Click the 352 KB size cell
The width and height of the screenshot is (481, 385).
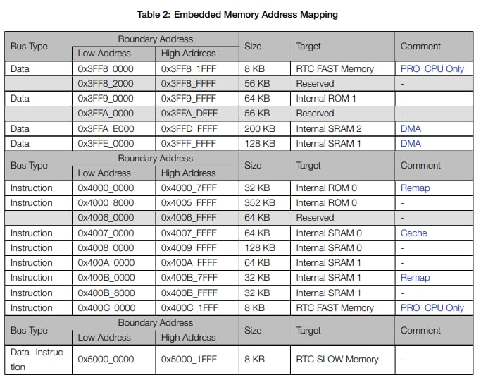coord(259,203)
